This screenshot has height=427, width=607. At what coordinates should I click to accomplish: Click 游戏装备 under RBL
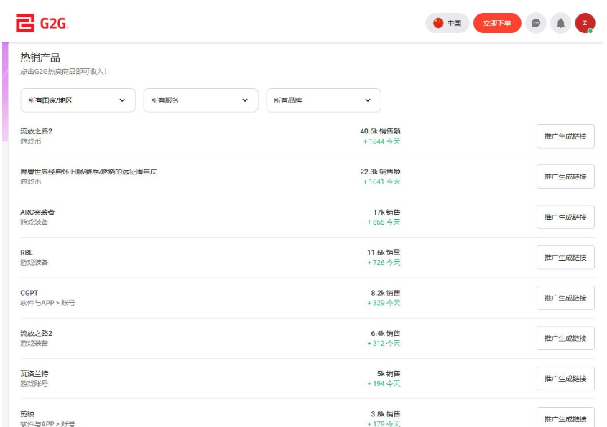point(34,263)
